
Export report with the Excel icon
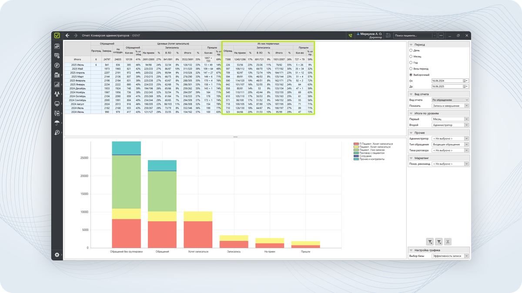448,242
